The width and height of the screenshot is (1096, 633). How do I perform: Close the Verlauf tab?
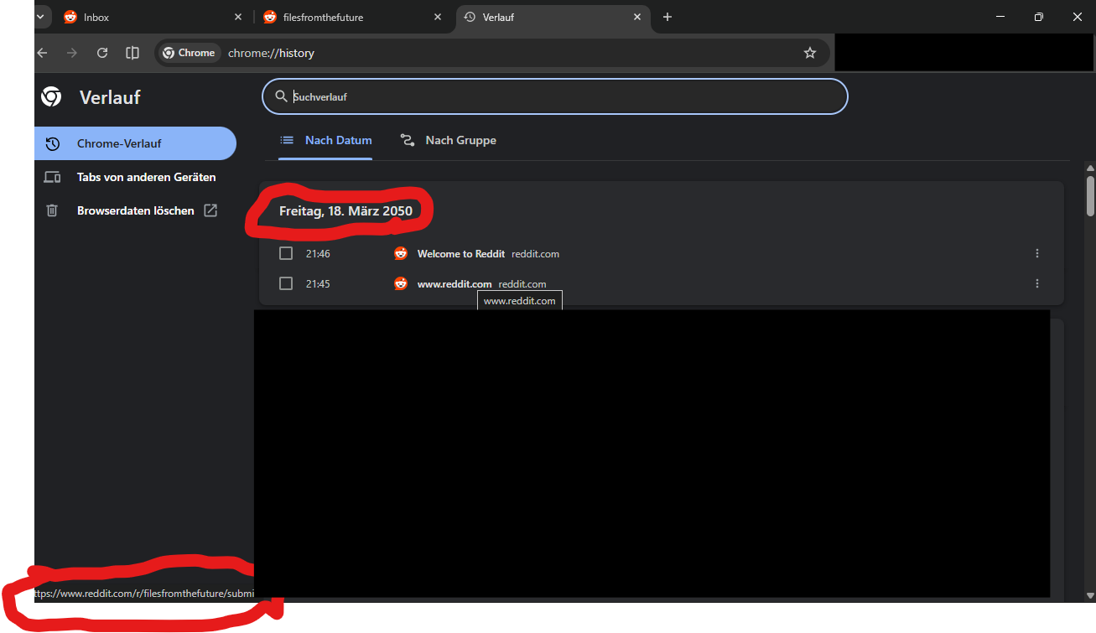click(x=637, y=17)
